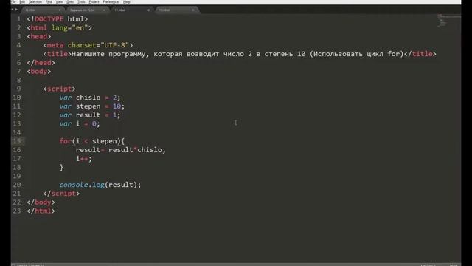The image size is (472, 266).
Task: Open the Goto menu
Action: tap(70, 1)
